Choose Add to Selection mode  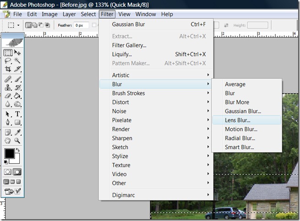coord(35,25)
